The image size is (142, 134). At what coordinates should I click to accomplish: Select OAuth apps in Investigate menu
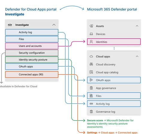(x=32, y=66)
